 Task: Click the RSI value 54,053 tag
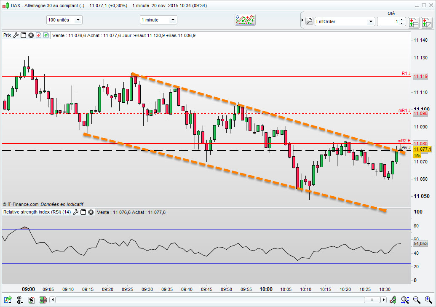(x=420, y=243)
